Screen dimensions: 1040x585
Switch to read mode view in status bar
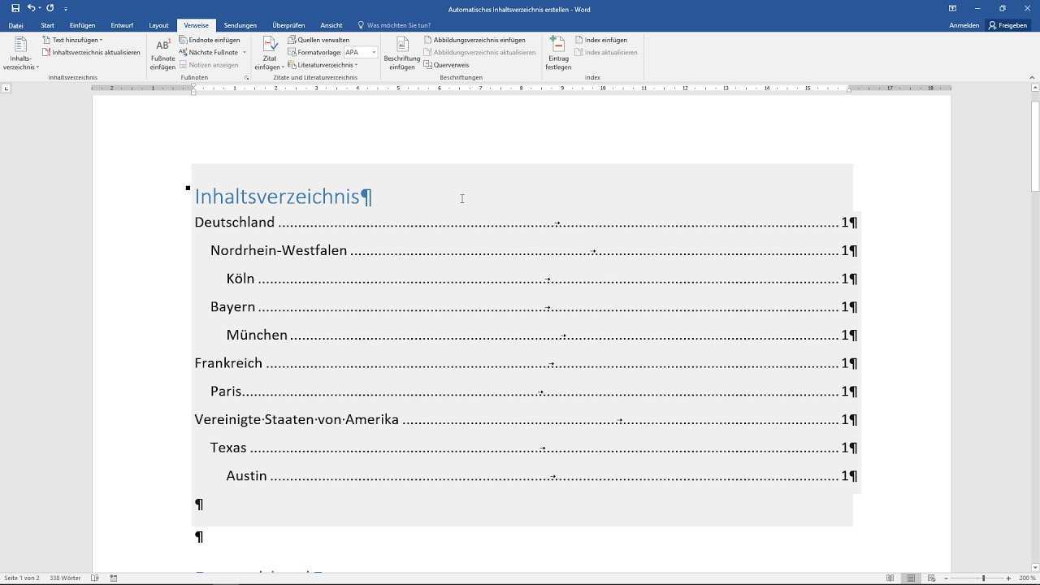tap(890, 578)
